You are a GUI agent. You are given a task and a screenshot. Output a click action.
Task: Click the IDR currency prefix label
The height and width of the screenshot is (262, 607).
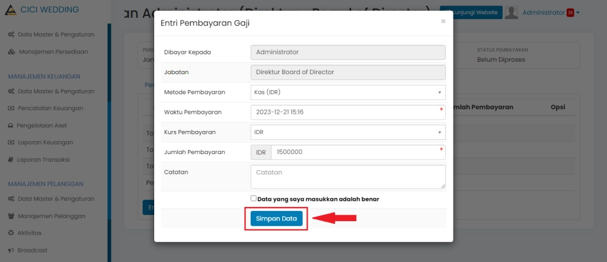click(x=261, y=152)
